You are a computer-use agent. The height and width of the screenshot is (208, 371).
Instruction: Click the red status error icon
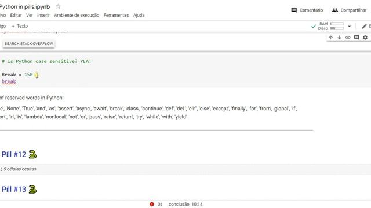pyautogui.click(x=152, y=204)
